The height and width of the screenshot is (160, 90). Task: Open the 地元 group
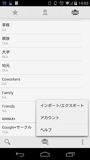pyautogui.click(x=41, y=68)
